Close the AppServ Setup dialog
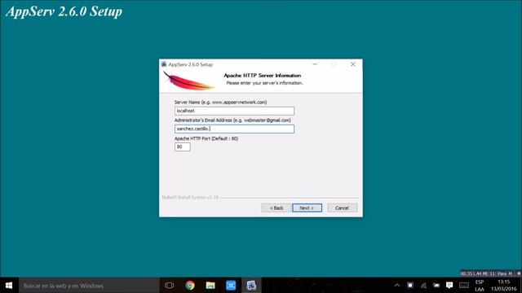The width and height of the screenshot is (522, 293). (353, 64)
